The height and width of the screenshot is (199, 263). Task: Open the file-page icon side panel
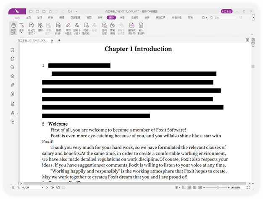(13, 103)
